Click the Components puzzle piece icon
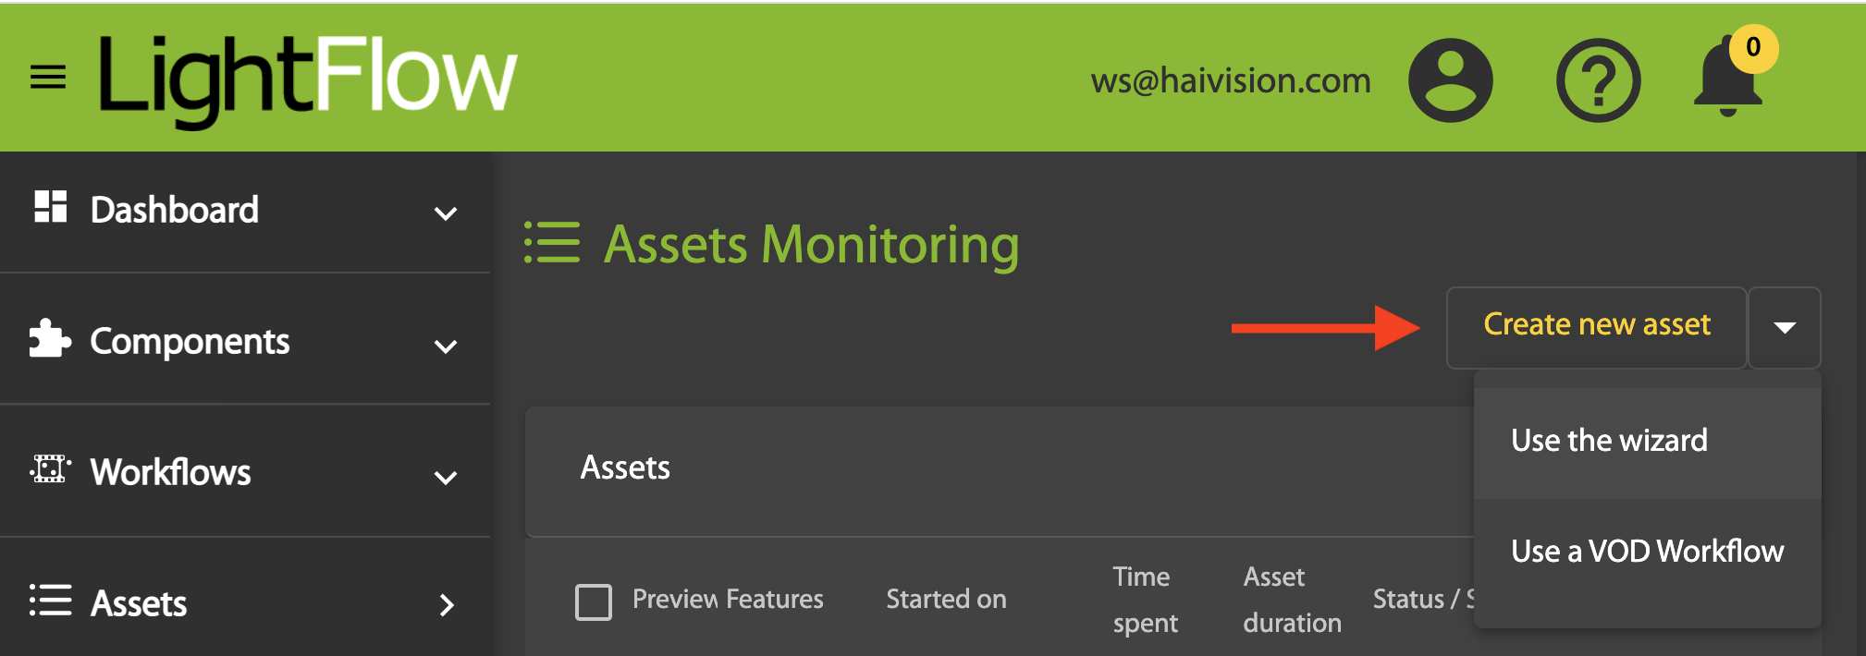The width and height of the screenshot is (1866, 656). click(x=49, y=339)
